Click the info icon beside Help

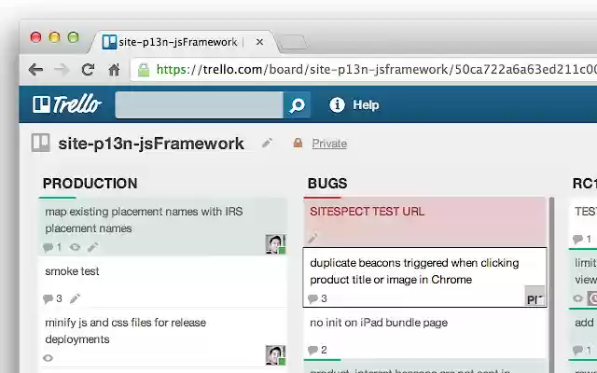coord(337,104)
